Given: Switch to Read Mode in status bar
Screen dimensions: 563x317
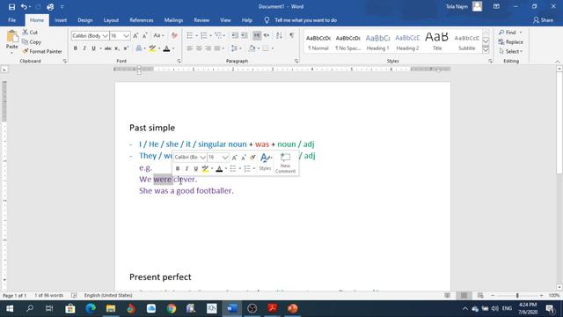Looking at the screenshot, I should [x=448, y=296].
